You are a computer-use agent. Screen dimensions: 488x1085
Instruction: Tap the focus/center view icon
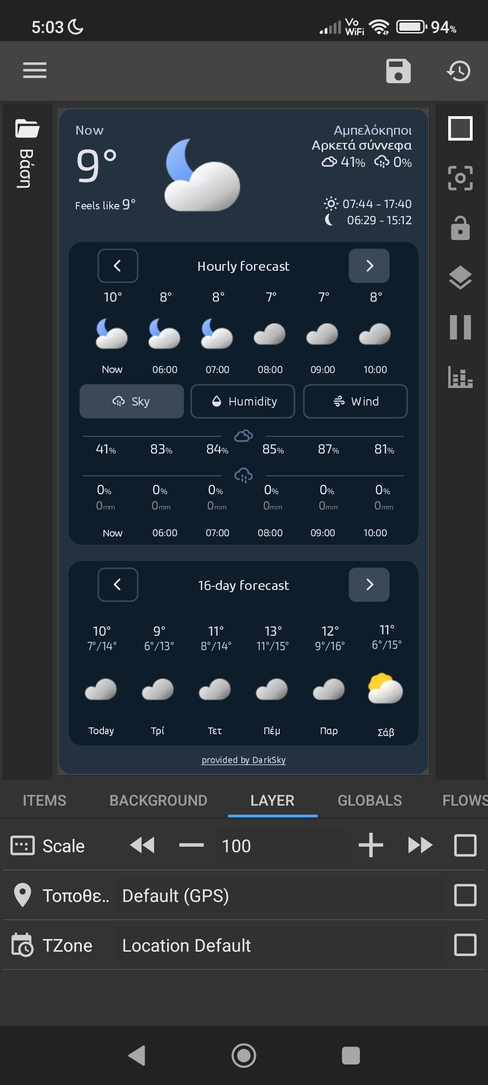pyautogui.click(x=460, y=178)
